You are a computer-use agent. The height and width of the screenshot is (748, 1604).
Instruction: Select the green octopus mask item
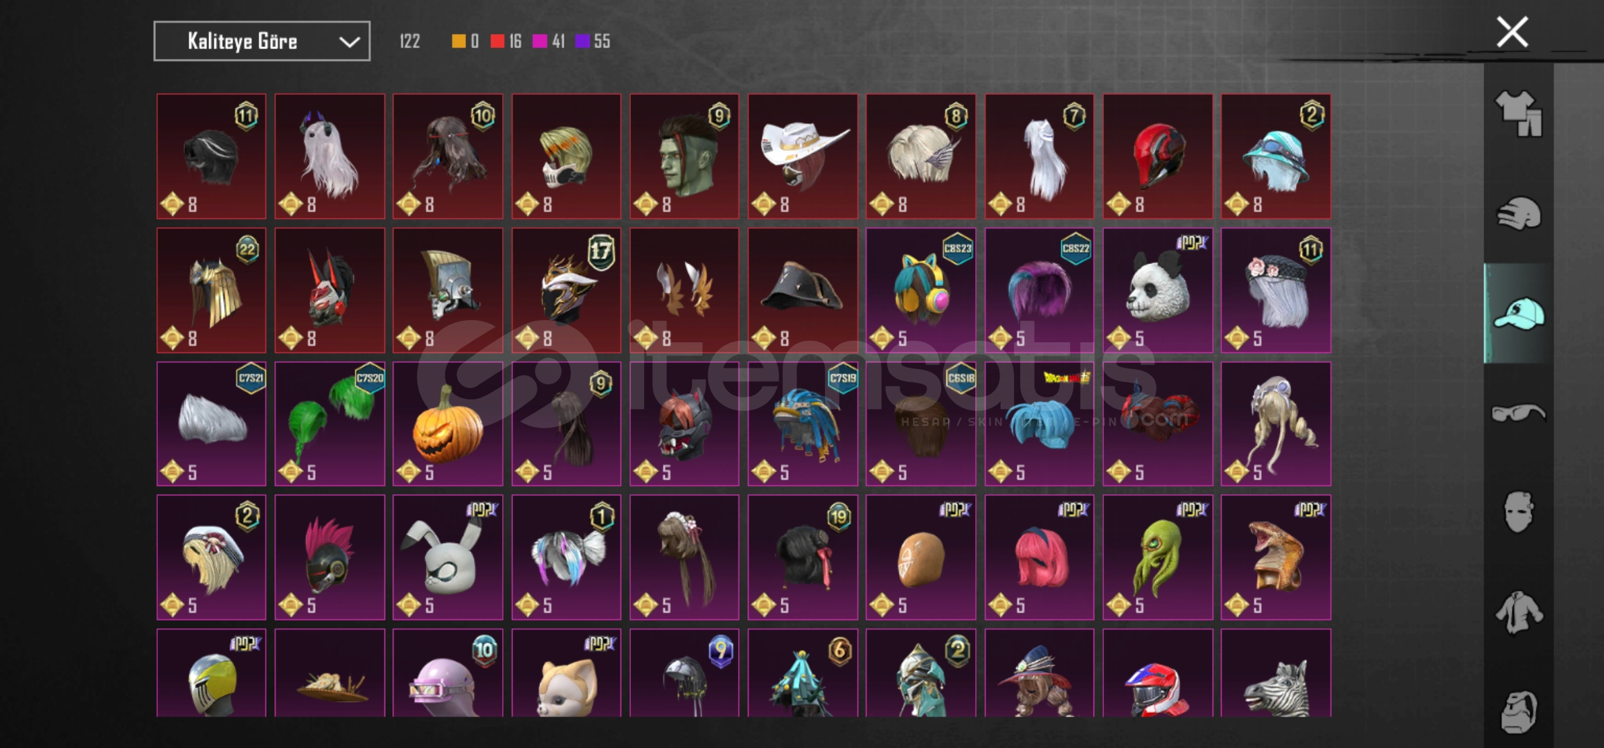pyautogui.click(x=1157, y=558)
